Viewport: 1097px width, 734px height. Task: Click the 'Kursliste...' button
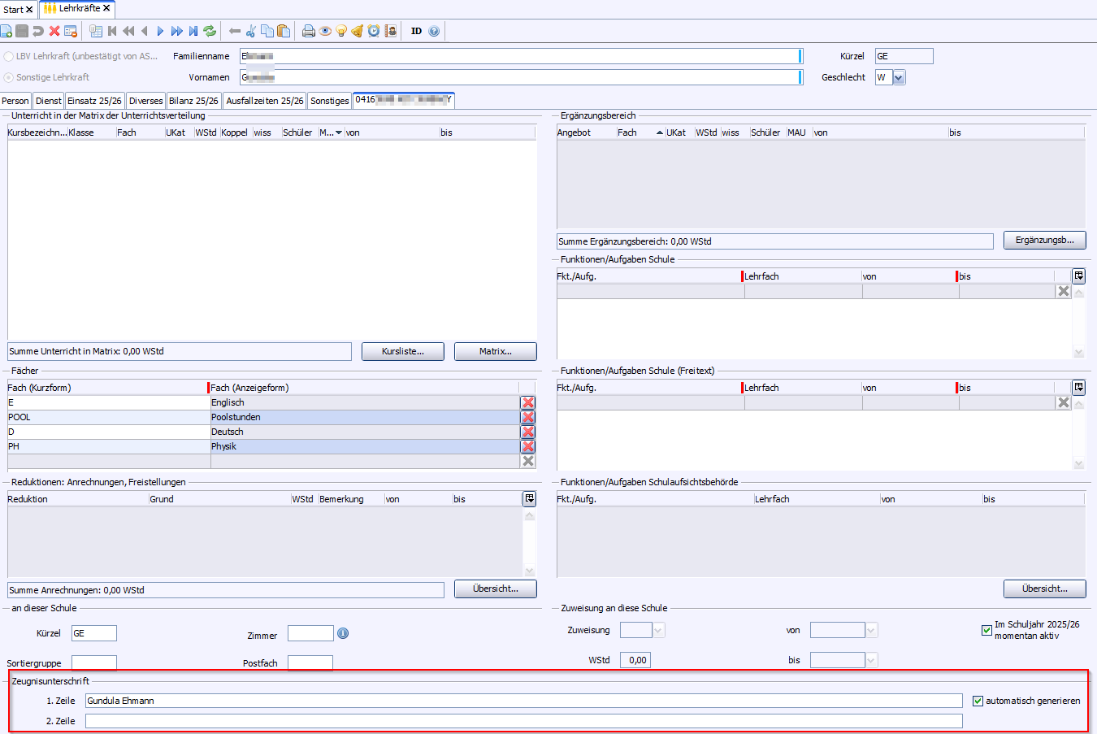[x=403, y=351]
